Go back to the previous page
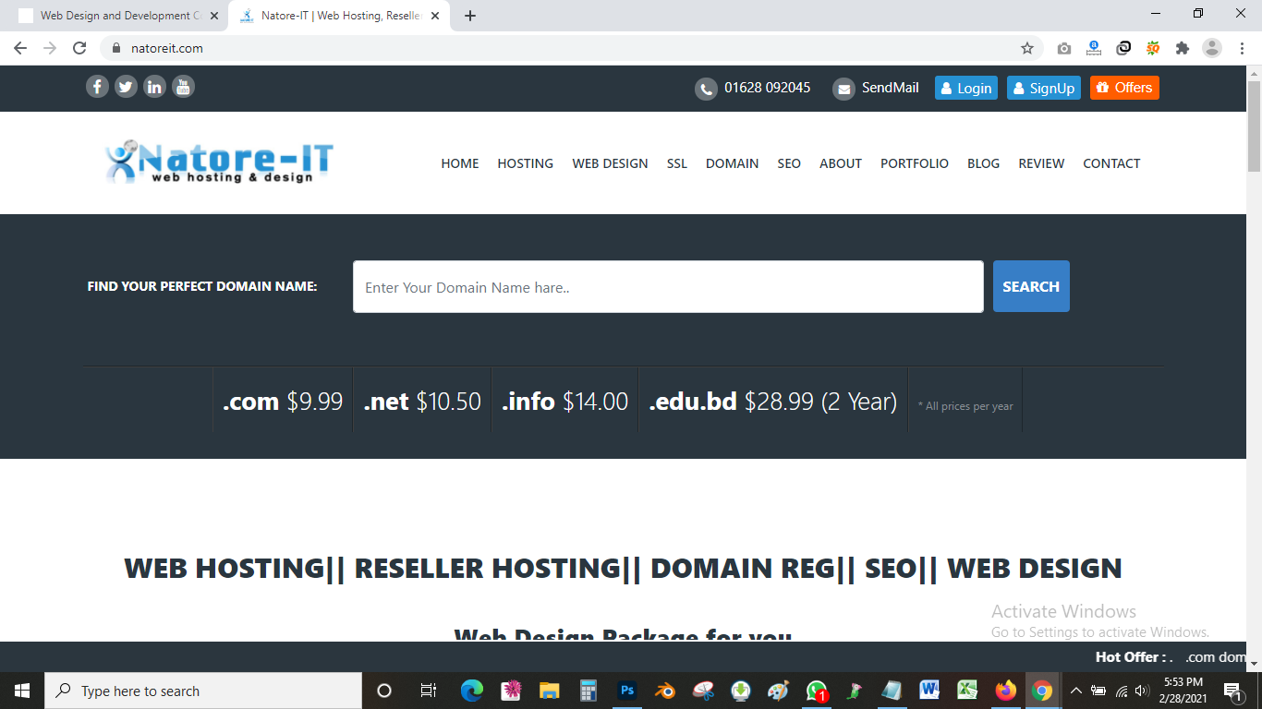 (x=20, y=48)
